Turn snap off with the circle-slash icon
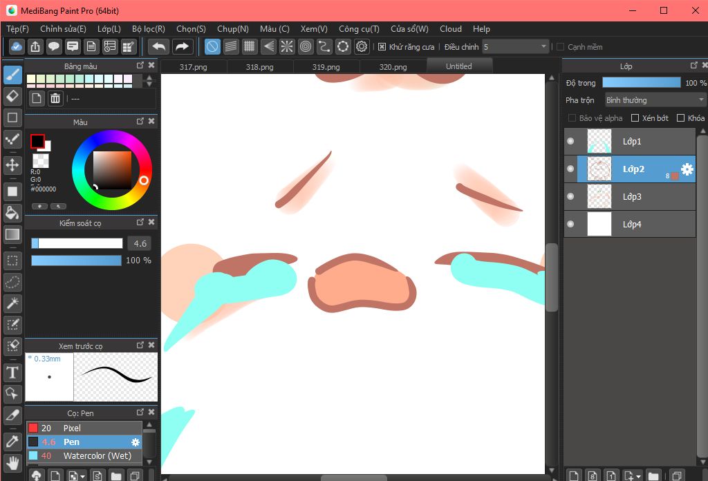The height and width of the screenshot is (481, 708). pos(212,46)
